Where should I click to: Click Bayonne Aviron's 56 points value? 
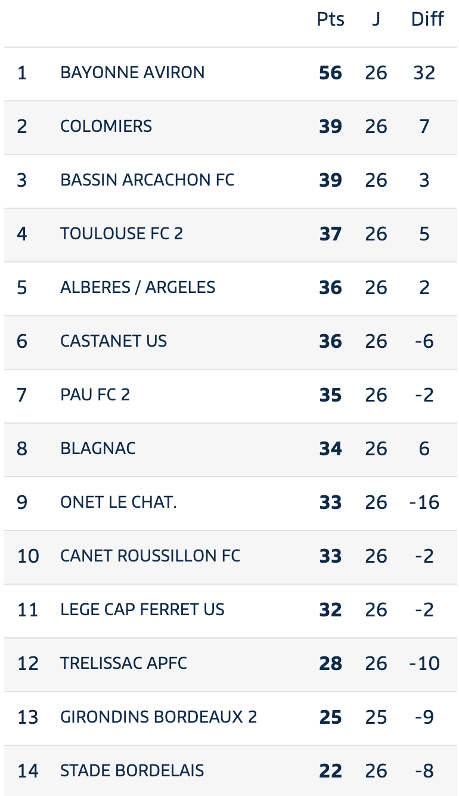tap(330, 73)
